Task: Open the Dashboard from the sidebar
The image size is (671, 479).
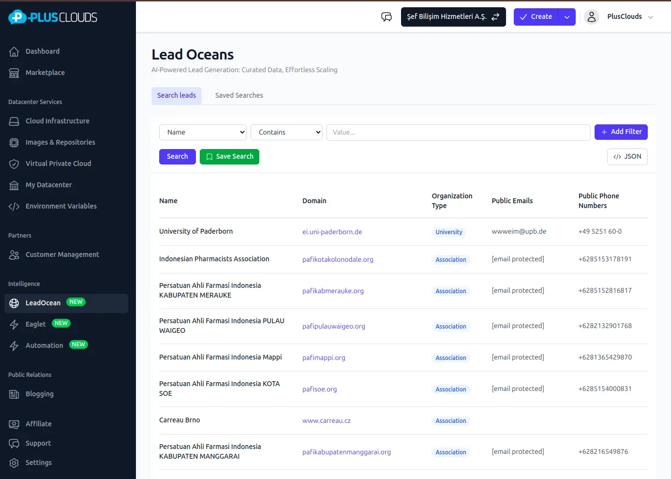Action: coord(42,51)
